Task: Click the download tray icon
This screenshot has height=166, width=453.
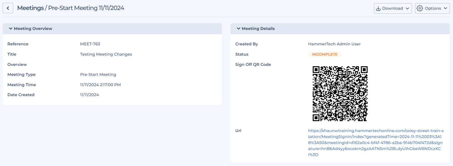Action: click(x=378, y=9)
